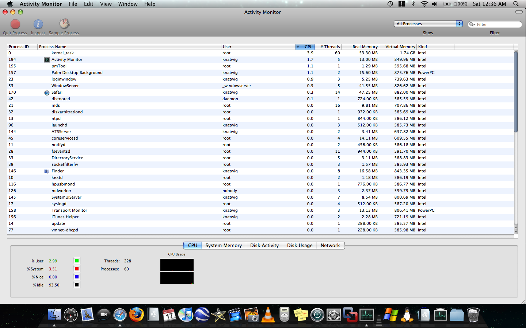Click the Filter search field
Image resolution: width=526 pixels, height=328 pixels.
click(x=495, y=24)
